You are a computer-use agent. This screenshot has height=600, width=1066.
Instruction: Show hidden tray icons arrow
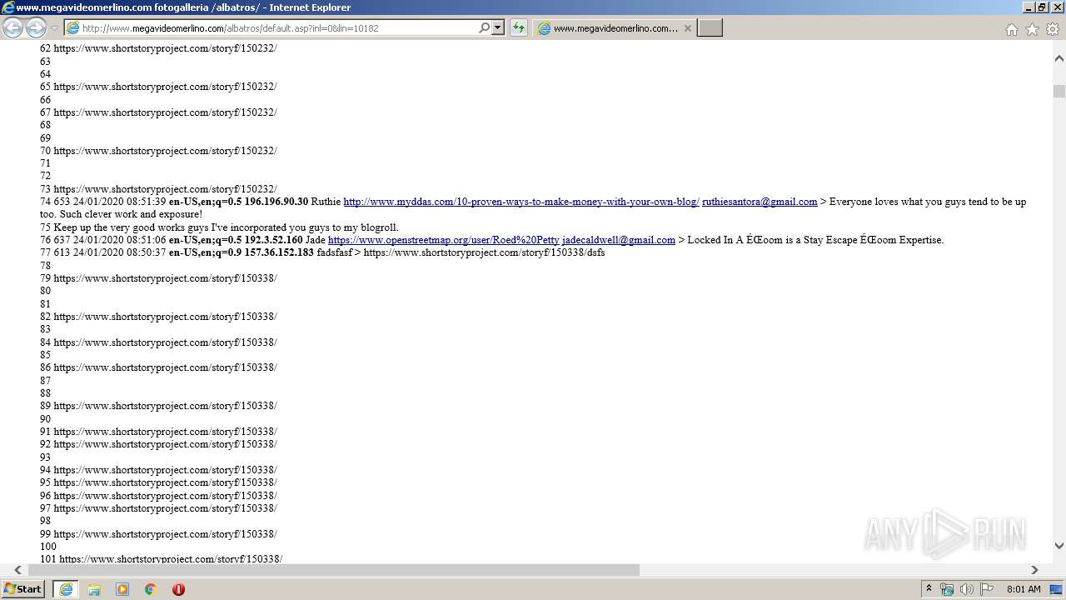929,589
